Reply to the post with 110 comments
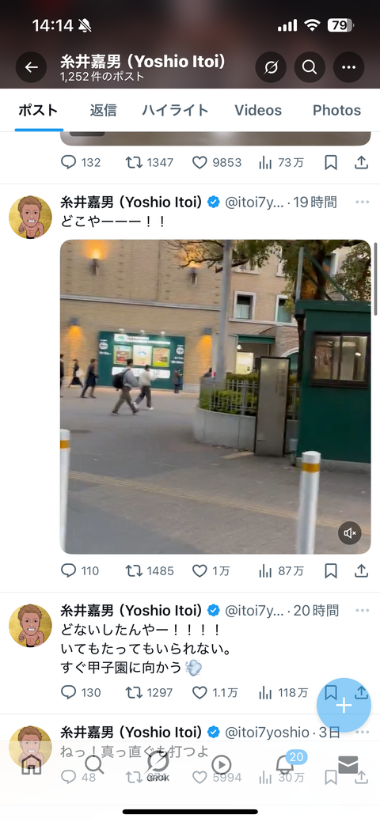Image resolution: width=380 pixels, height=822 pixels. [80, 571]
